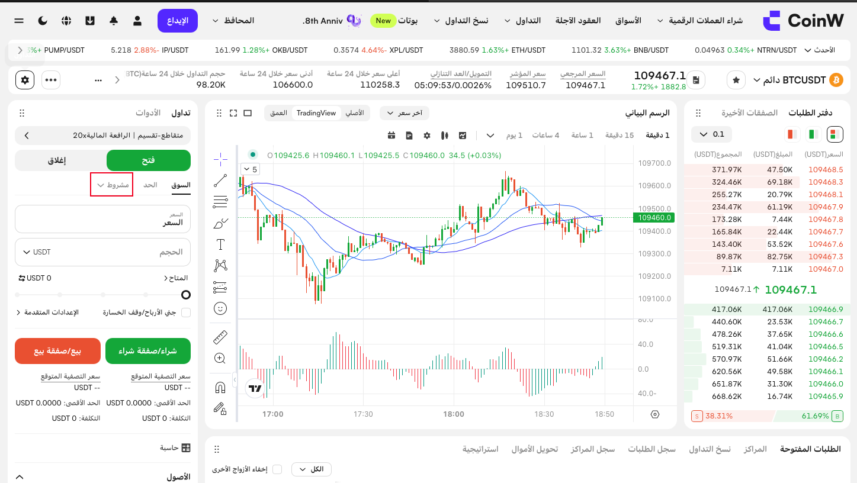Open the 0.1 order book precision dropdown
This screenshot has height=483, width=857.
pyautogui.click(x=711, y=134)
